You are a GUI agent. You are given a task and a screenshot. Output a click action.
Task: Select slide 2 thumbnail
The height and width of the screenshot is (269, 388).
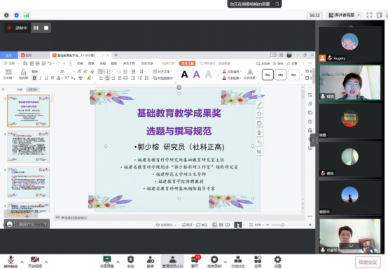29,146
